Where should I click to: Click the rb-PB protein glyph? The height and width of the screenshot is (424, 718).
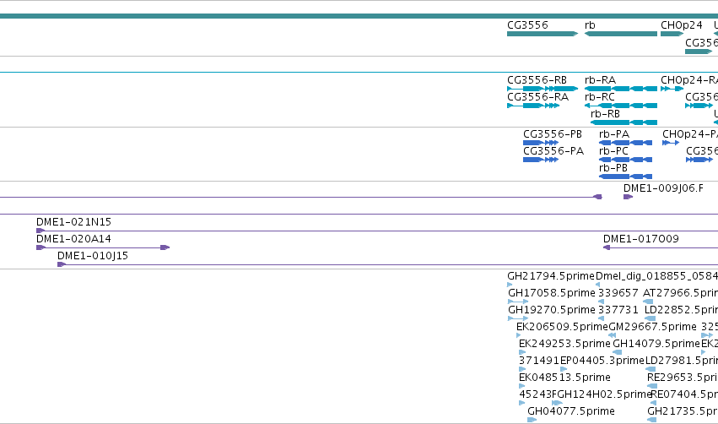point(625,177)
